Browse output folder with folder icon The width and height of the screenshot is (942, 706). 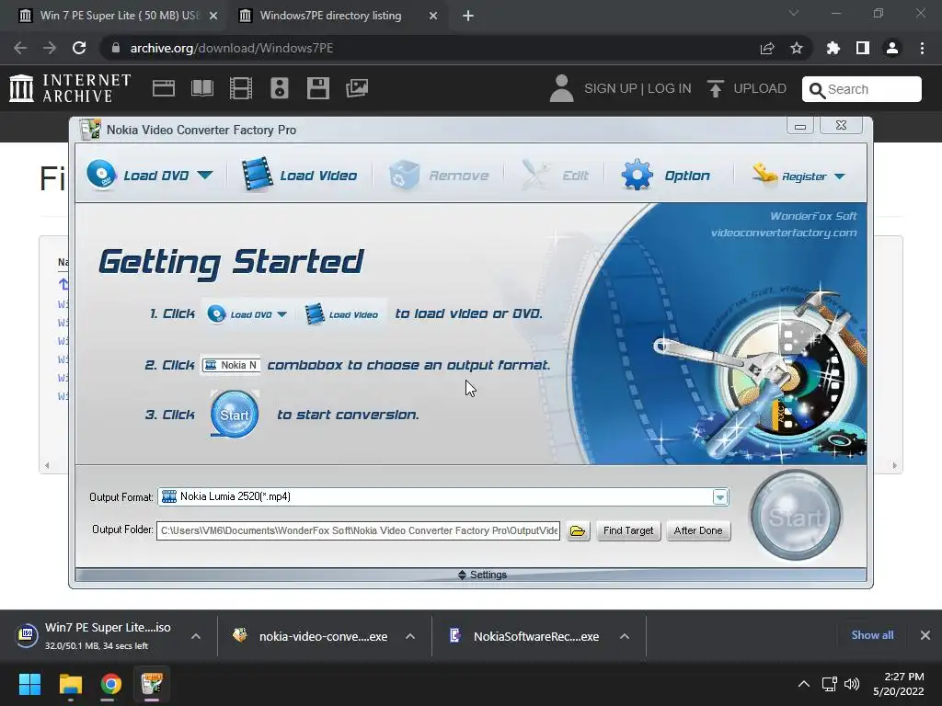[578, 530]
